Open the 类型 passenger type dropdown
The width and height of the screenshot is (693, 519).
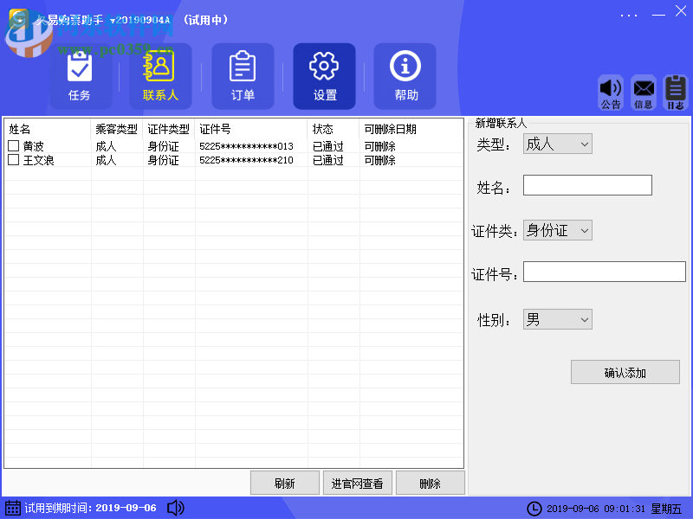tap(585, 144)
